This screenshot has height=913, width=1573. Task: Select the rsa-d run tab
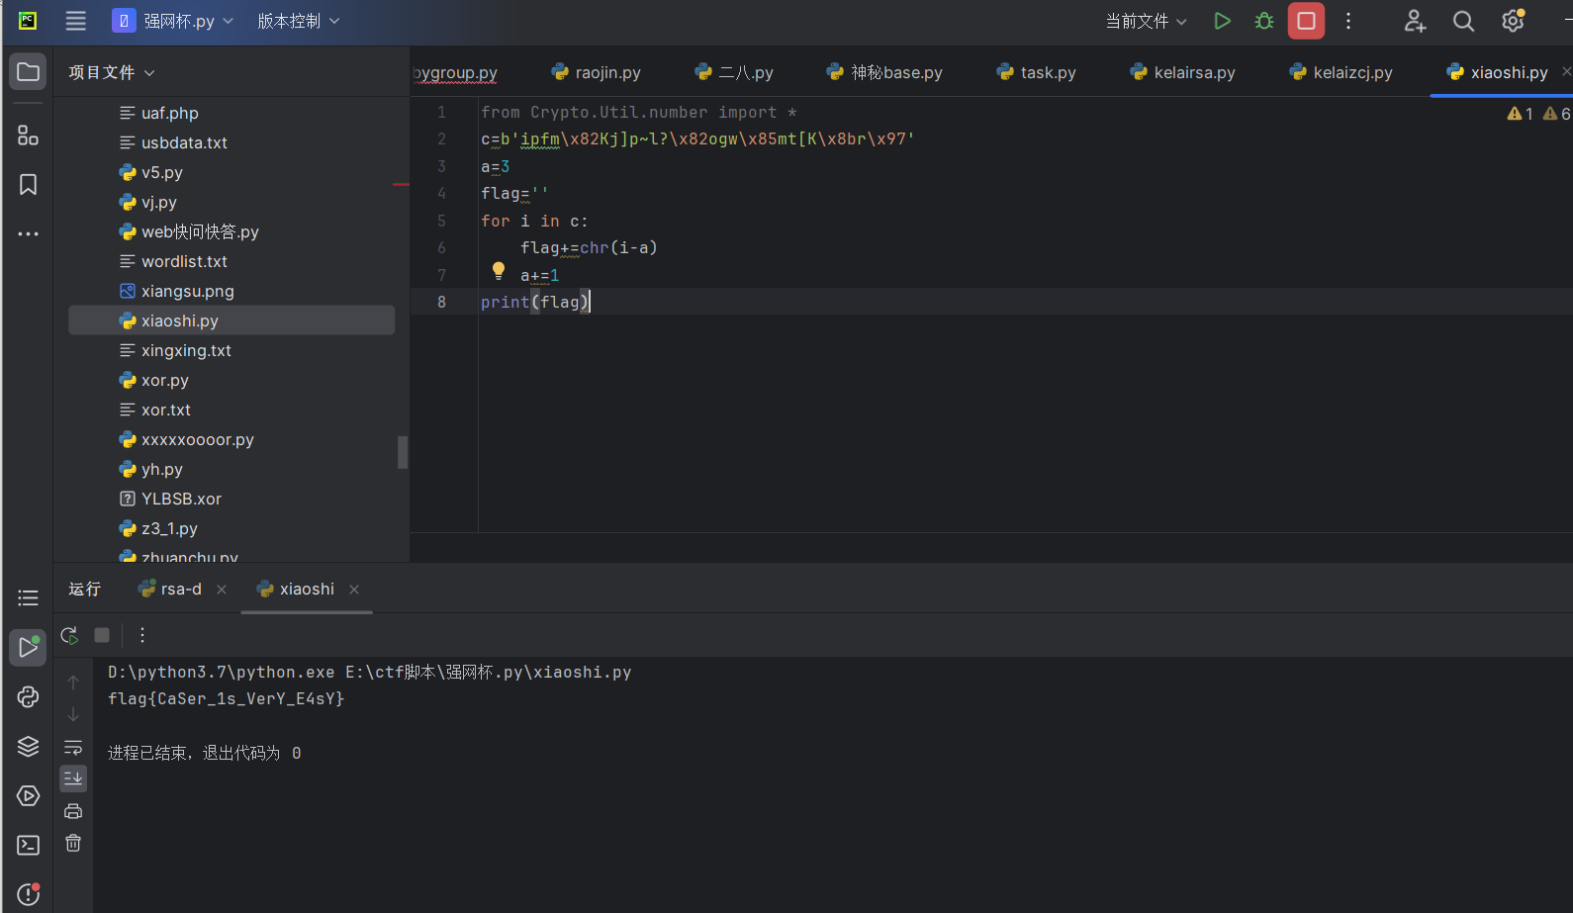tap(170, 590)
